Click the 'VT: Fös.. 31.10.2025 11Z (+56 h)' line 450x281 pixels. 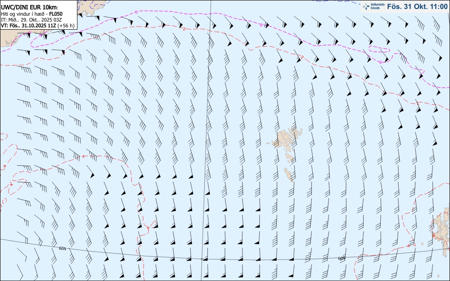tap(38, 26)
